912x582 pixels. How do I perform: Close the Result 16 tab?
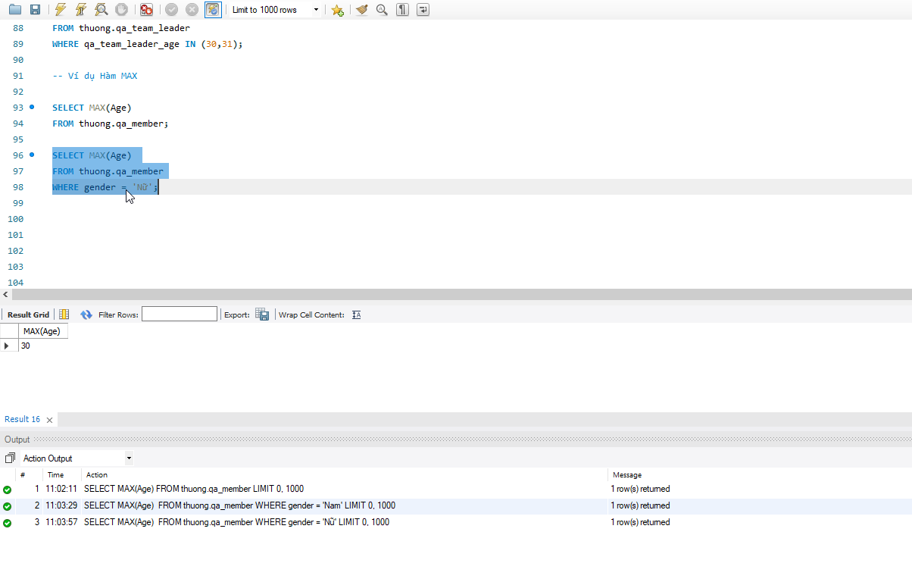(x=50, y=420)
